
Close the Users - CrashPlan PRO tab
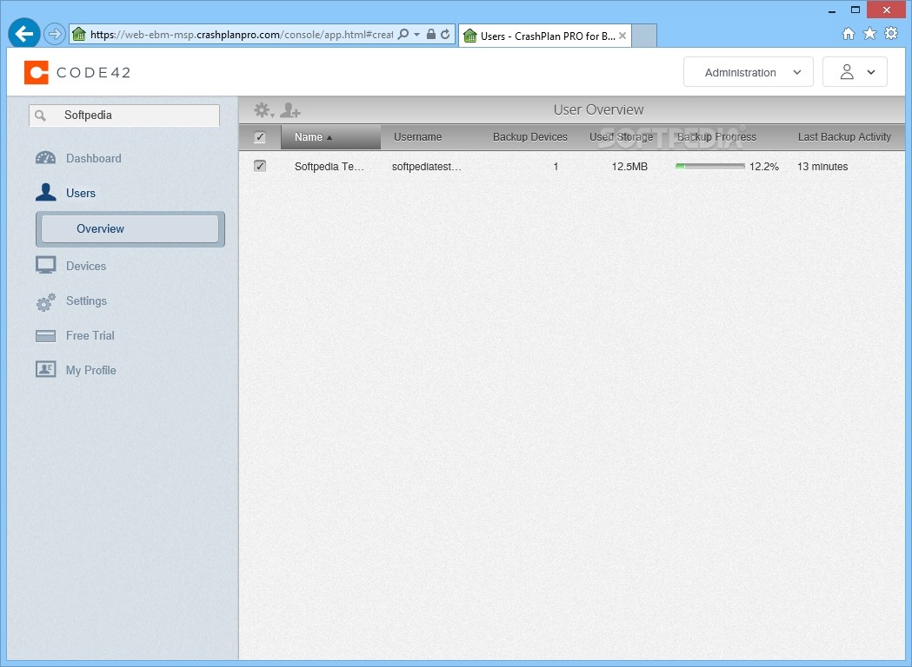622,36
